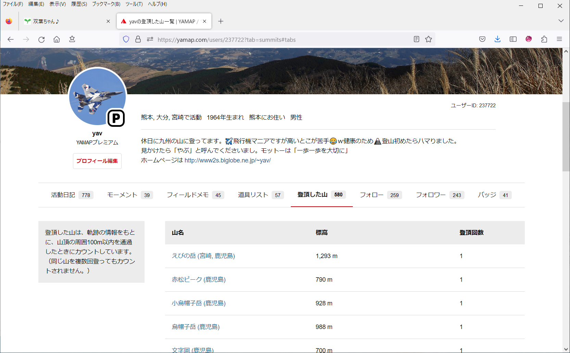Screen dimensions: 570x353
Task: Open the Downloads panel
Action: [x=497, y=39]
